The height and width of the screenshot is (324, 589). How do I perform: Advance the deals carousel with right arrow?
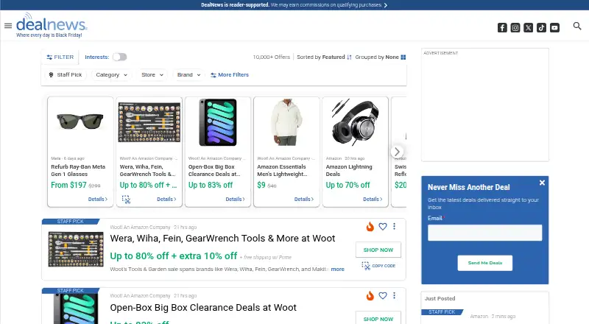(397, 152)
